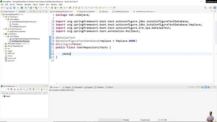The height and width of the screenshot is (122, 217).
Task: Click the Debug bug toolbar icon
Action: pyautogui.click(x=26, y=8)
